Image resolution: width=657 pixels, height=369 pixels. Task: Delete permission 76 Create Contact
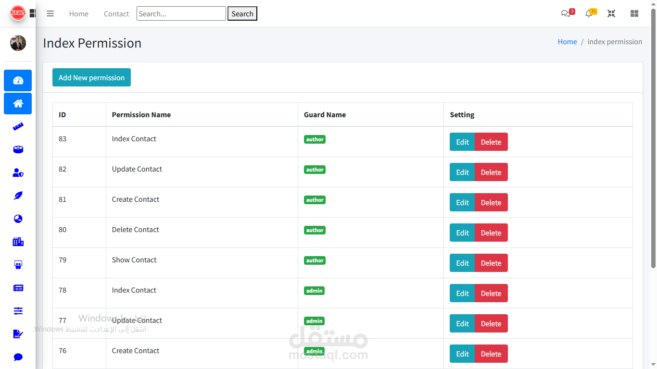491,354
